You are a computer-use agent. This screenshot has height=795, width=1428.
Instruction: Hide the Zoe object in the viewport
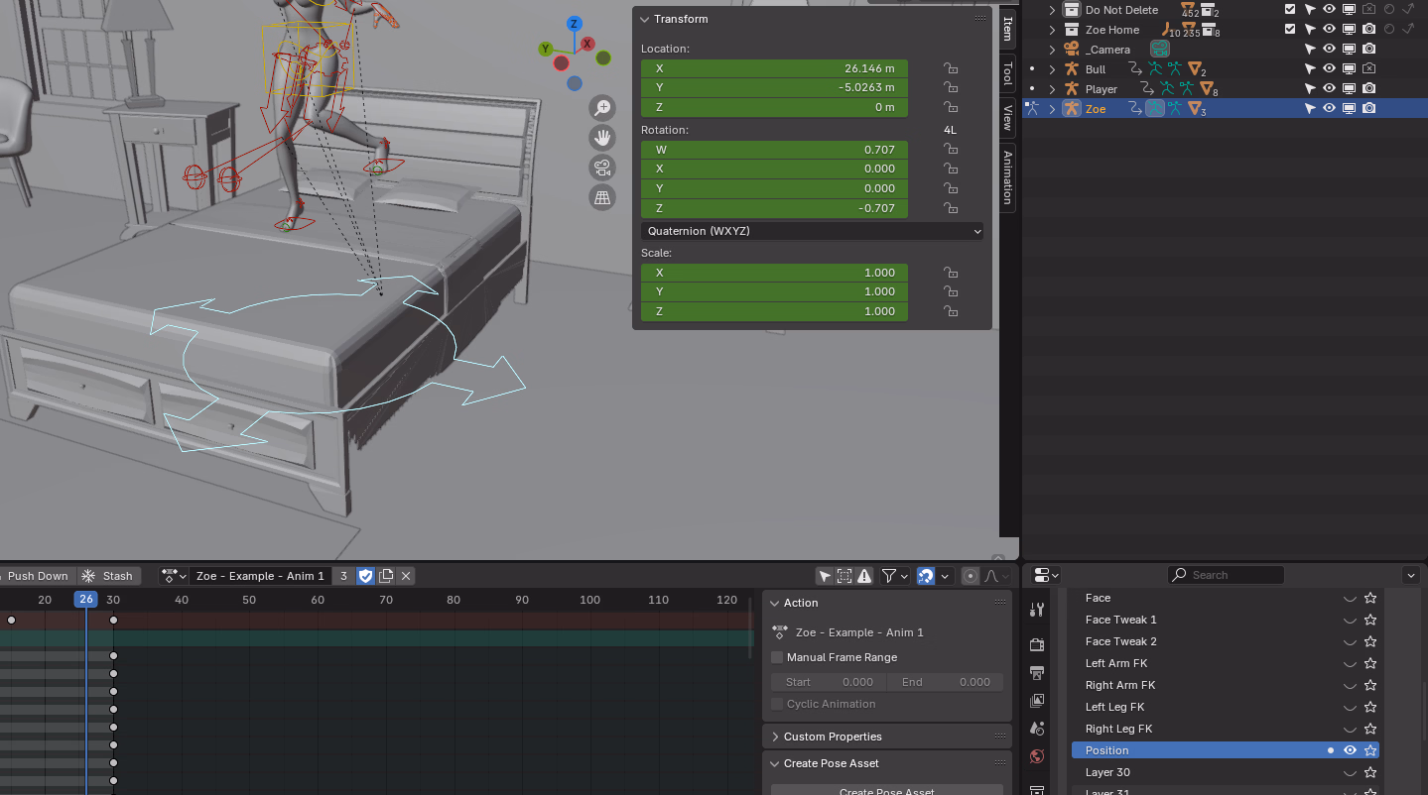coord(1329,109)
